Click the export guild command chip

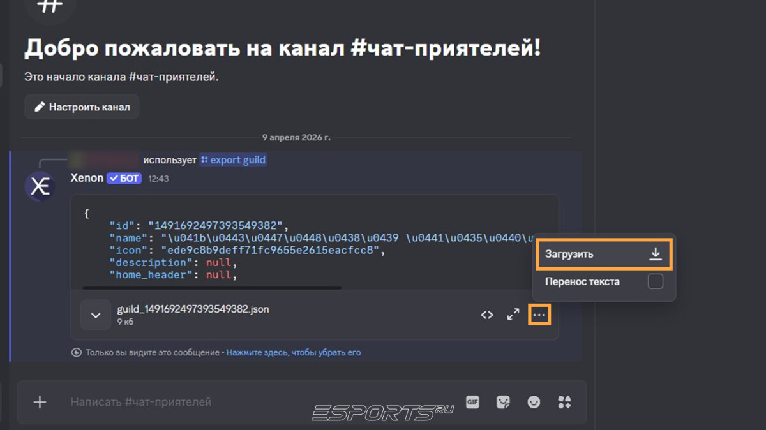pos(233,159)
